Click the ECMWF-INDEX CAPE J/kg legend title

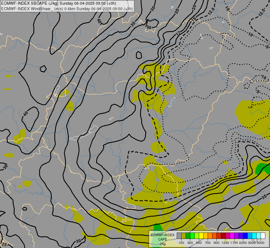point(162,239)
